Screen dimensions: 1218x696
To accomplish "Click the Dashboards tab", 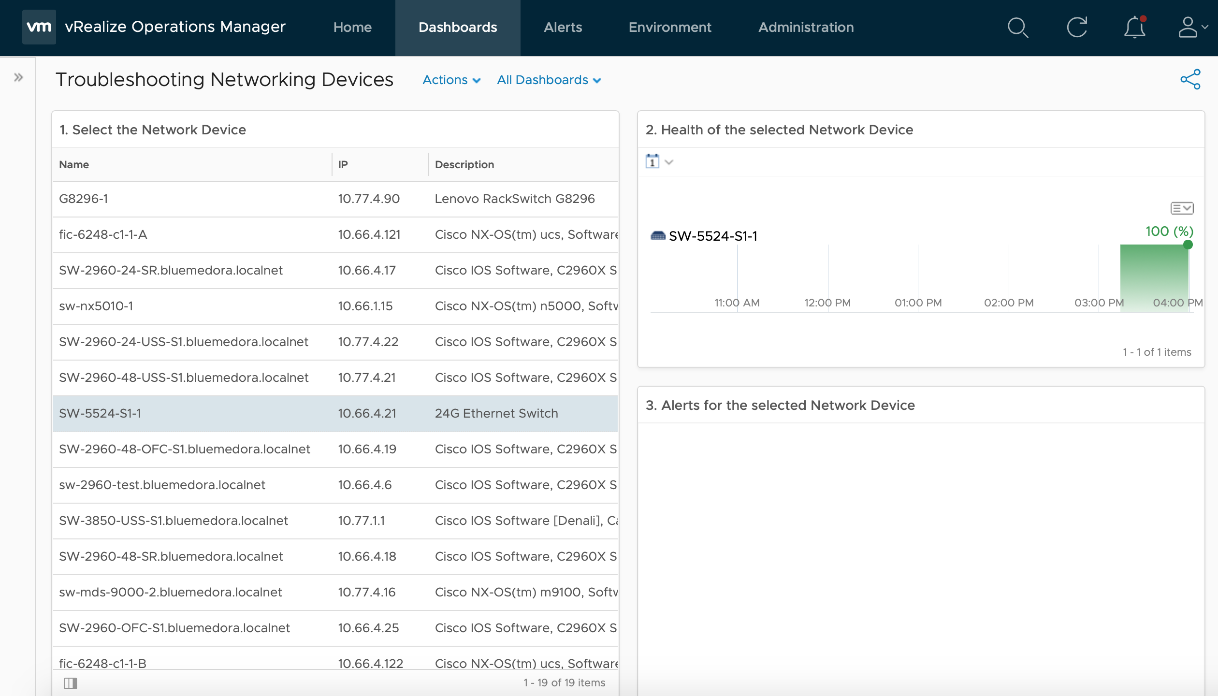I will [458, 27].
